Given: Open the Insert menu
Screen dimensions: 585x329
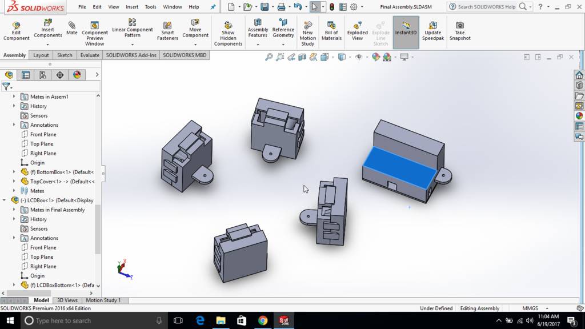Looking at the screenshot, I should point(132,7).
